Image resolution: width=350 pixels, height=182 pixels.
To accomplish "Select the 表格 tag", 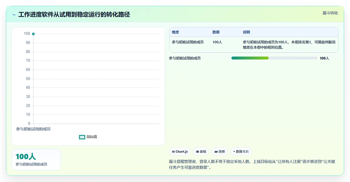I will 201,152.
